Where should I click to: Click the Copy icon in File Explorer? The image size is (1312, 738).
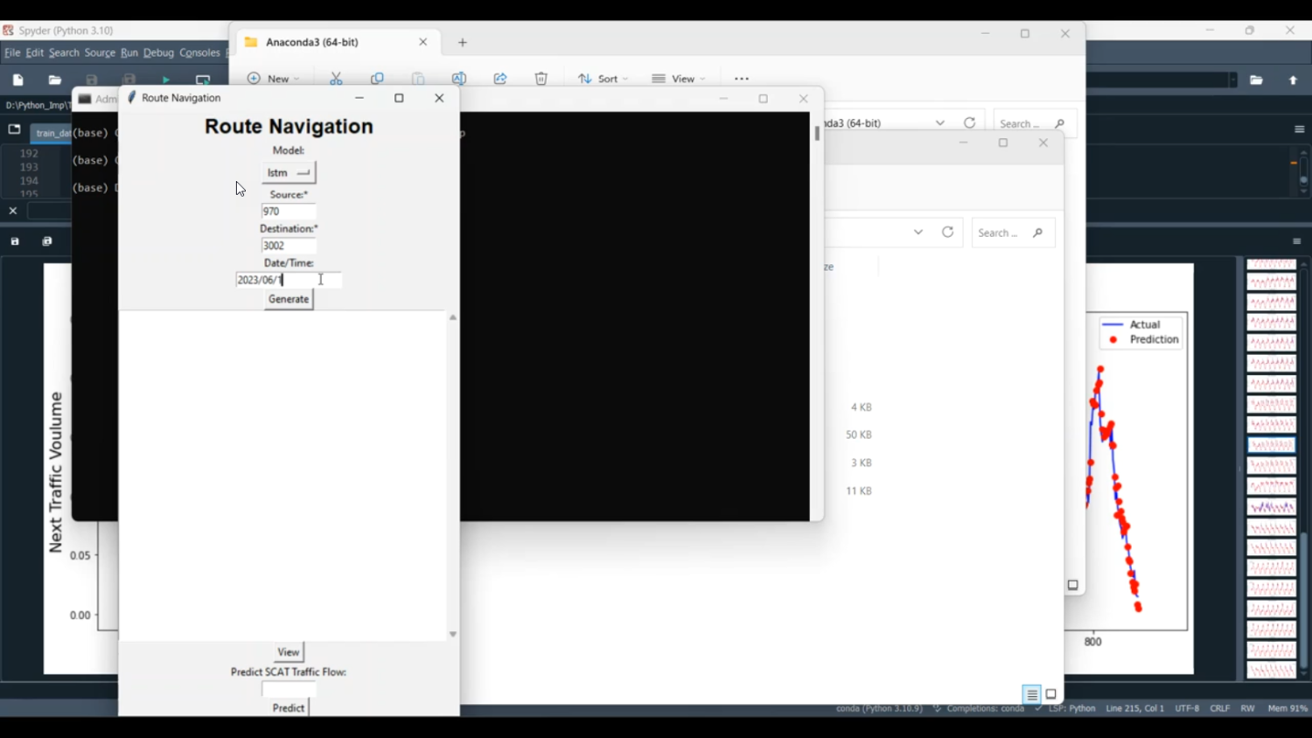click(377, 79)
